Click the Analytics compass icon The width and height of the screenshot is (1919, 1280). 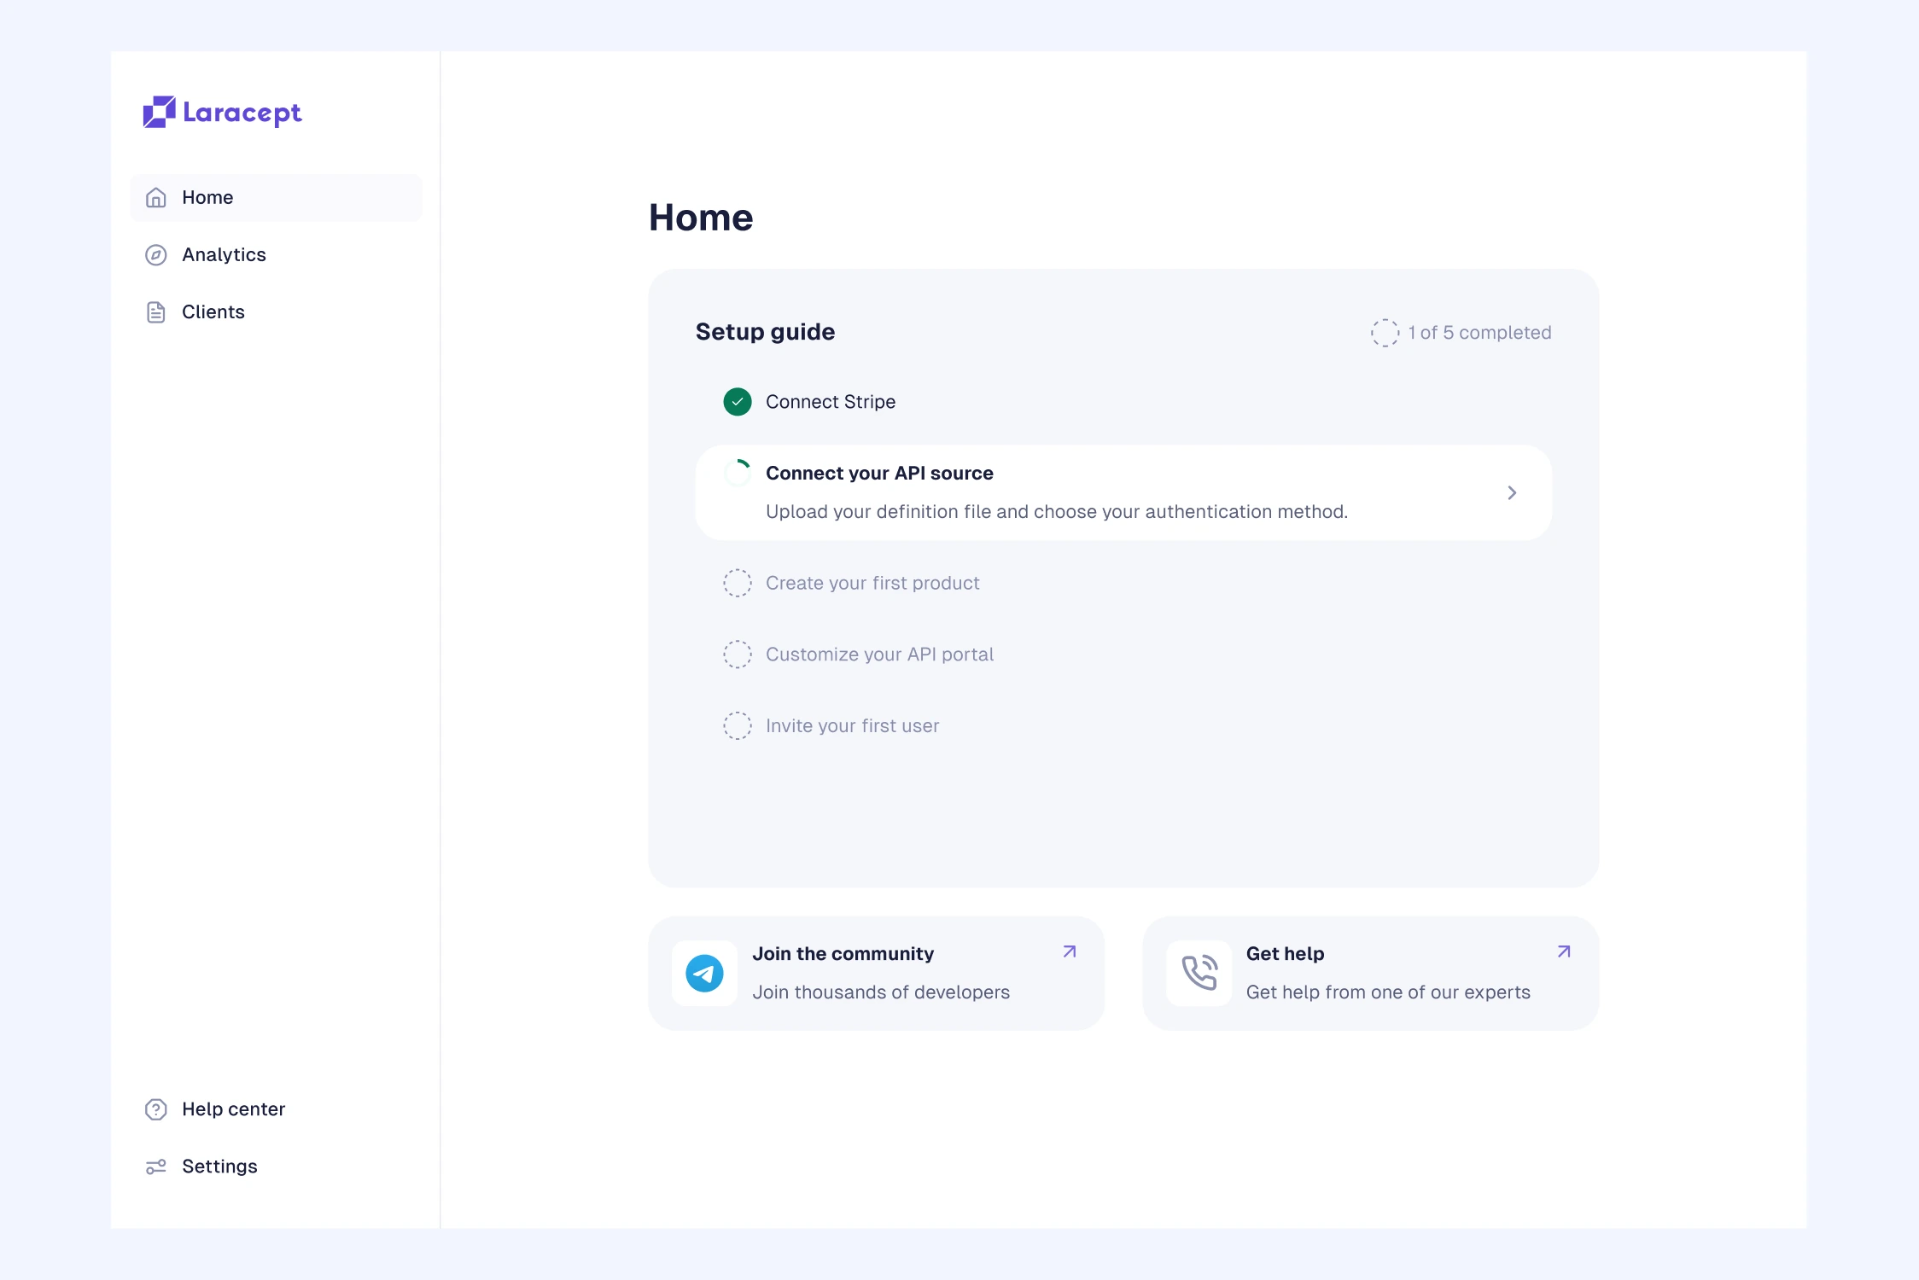[156, 255]
